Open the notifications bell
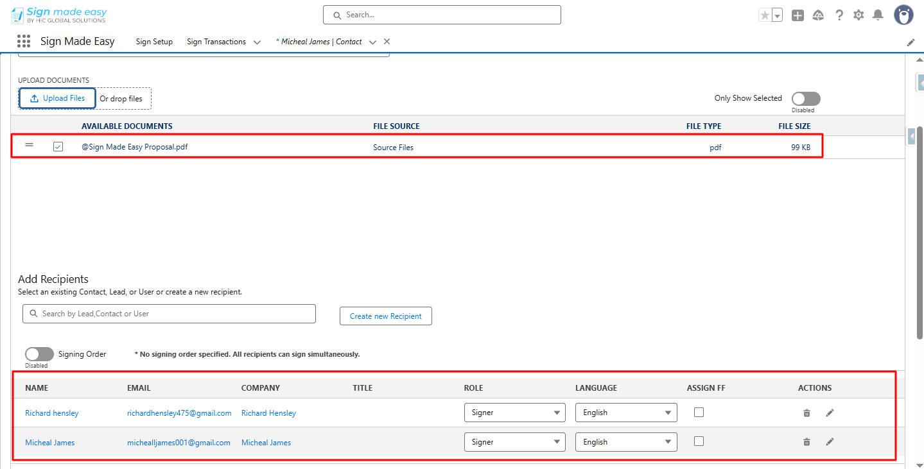 click(878, 15)
